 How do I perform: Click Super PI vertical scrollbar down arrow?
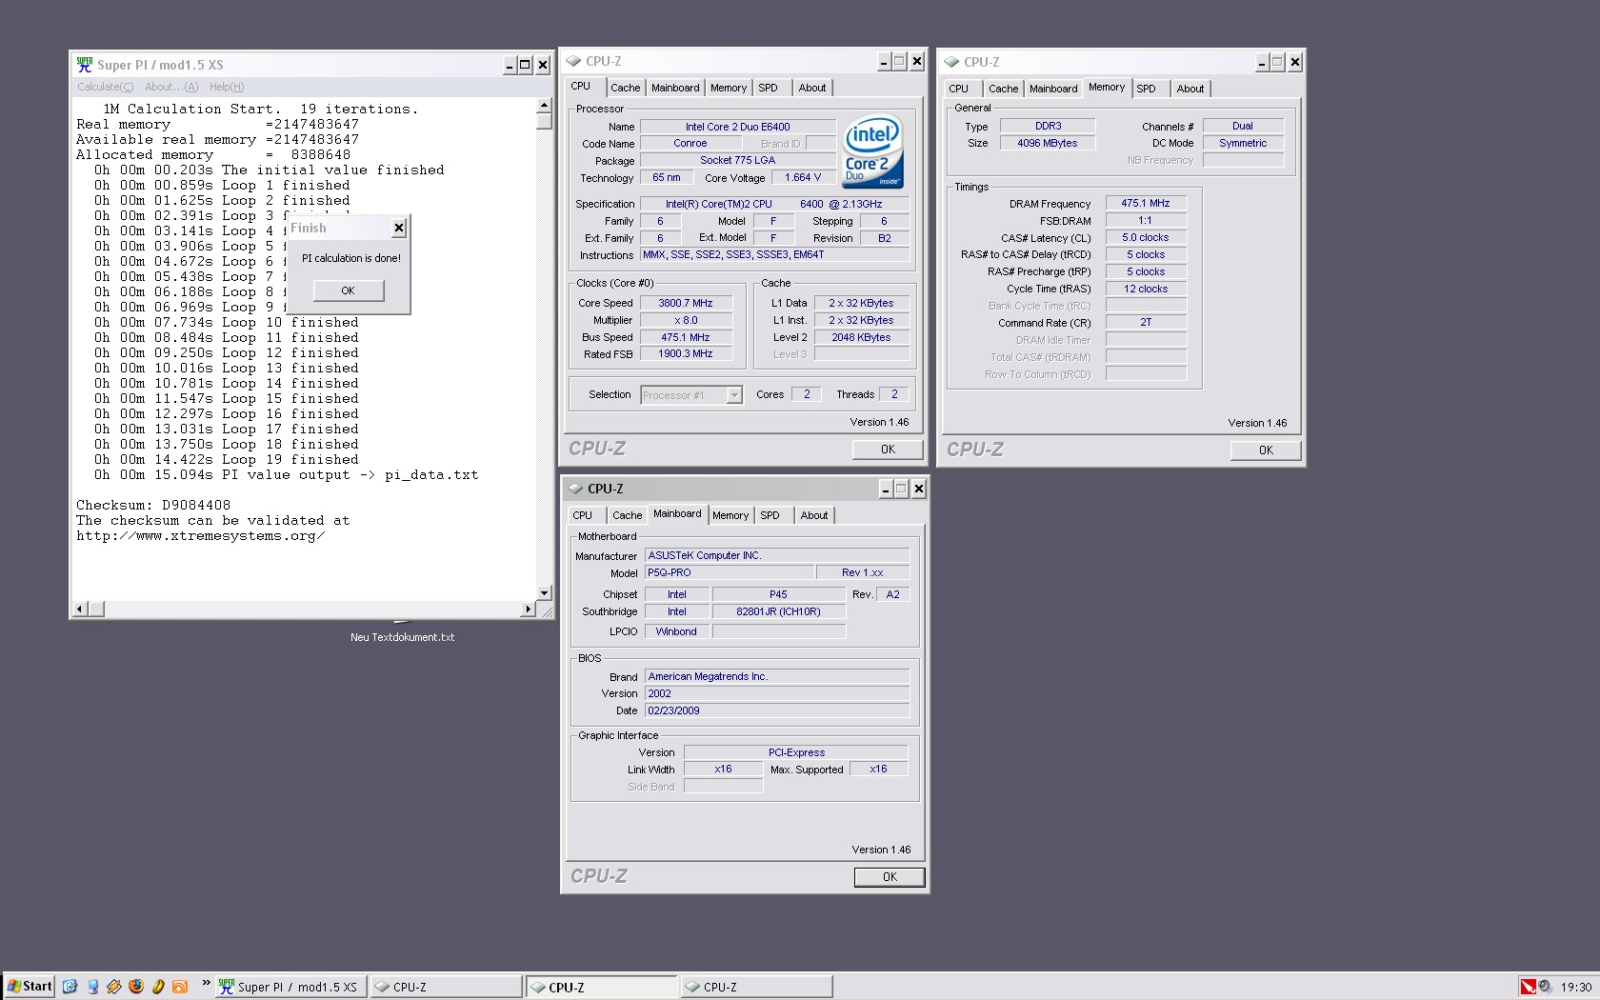point(544,593)
